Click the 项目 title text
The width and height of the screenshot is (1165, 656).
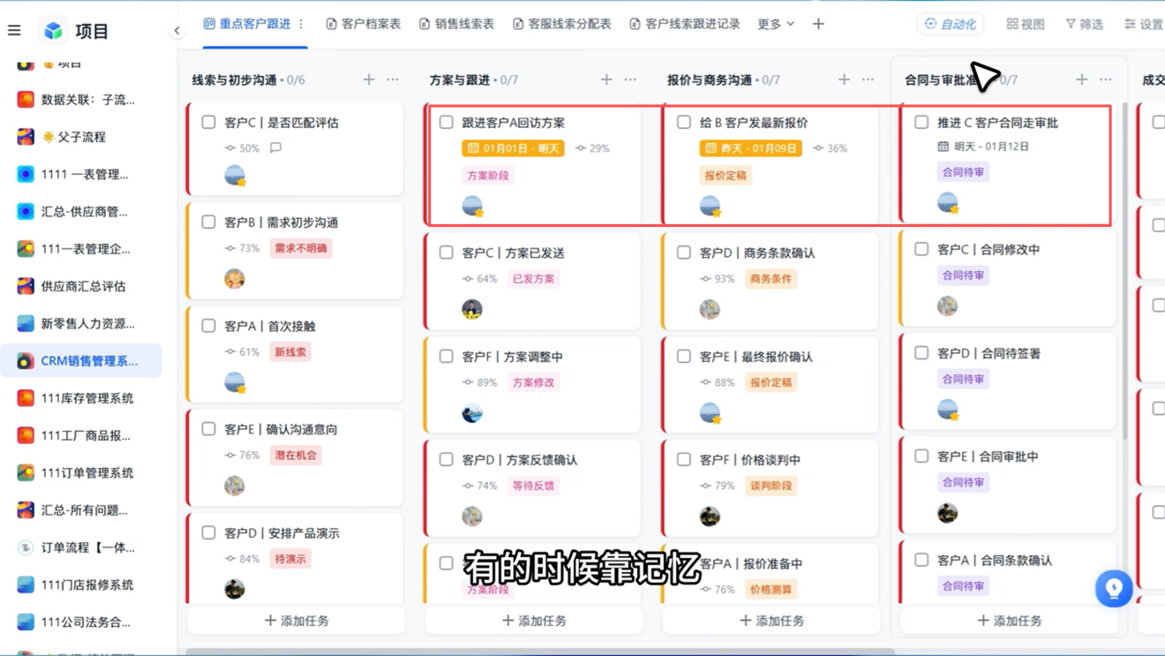click(x=92, y=31)
